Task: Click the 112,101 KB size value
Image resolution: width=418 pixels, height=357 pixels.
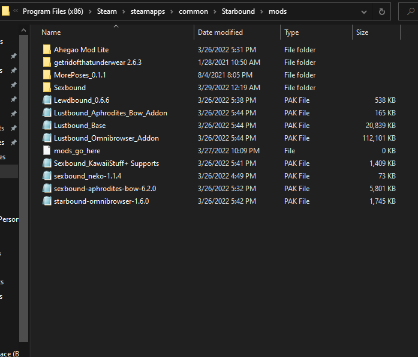Action: (379, 138)
